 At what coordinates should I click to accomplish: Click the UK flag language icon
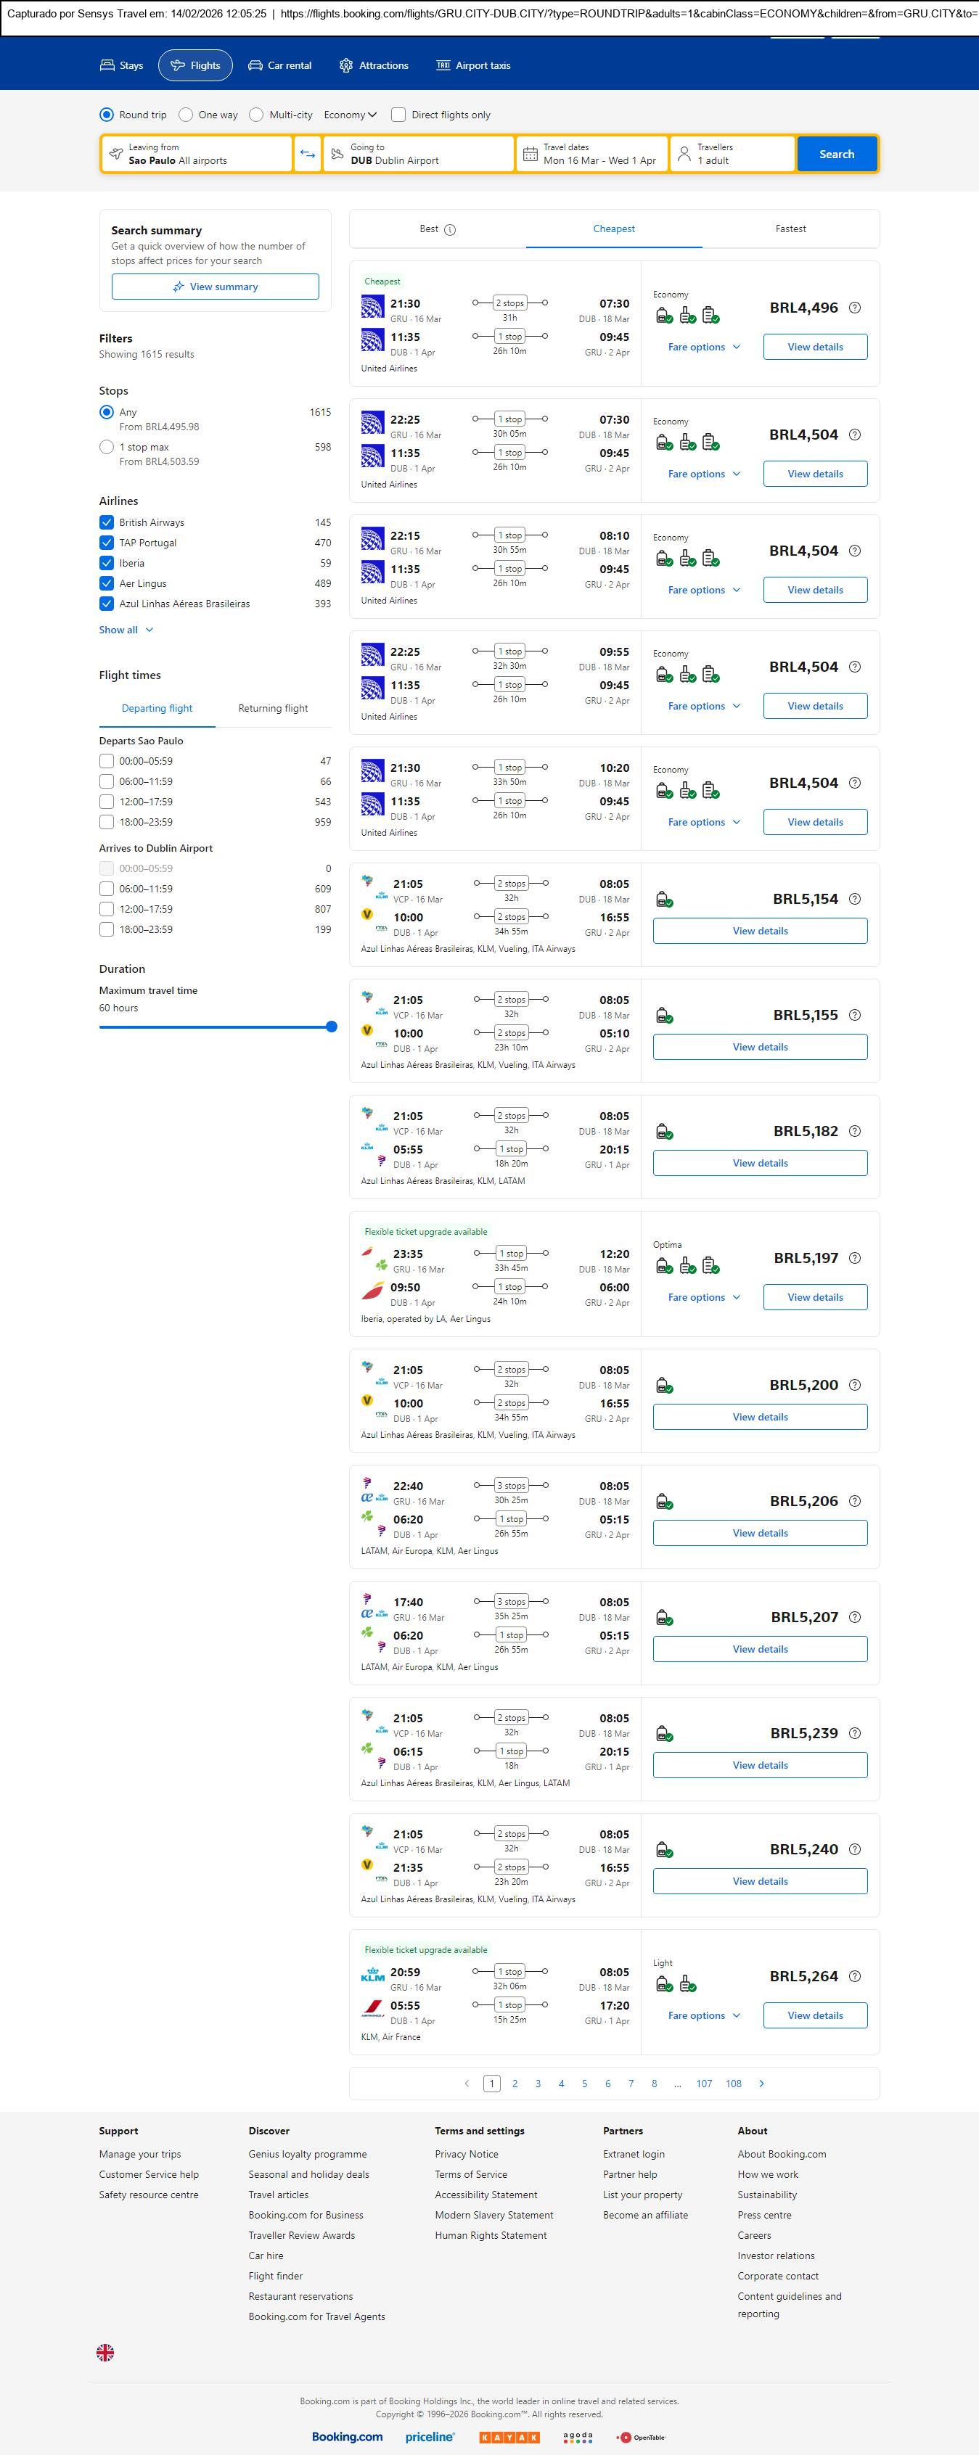click(x=106, y=2352)
